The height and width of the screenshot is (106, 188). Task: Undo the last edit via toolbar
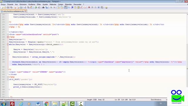pyautogui.click(x=36, y=7)
